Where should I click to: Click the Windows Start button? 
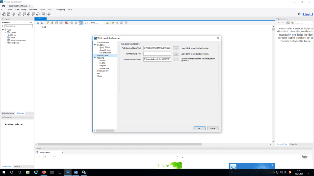4,172
